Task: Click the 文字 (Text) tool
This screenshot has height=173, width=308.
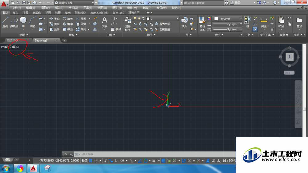Action: click(x=104, y=22)
